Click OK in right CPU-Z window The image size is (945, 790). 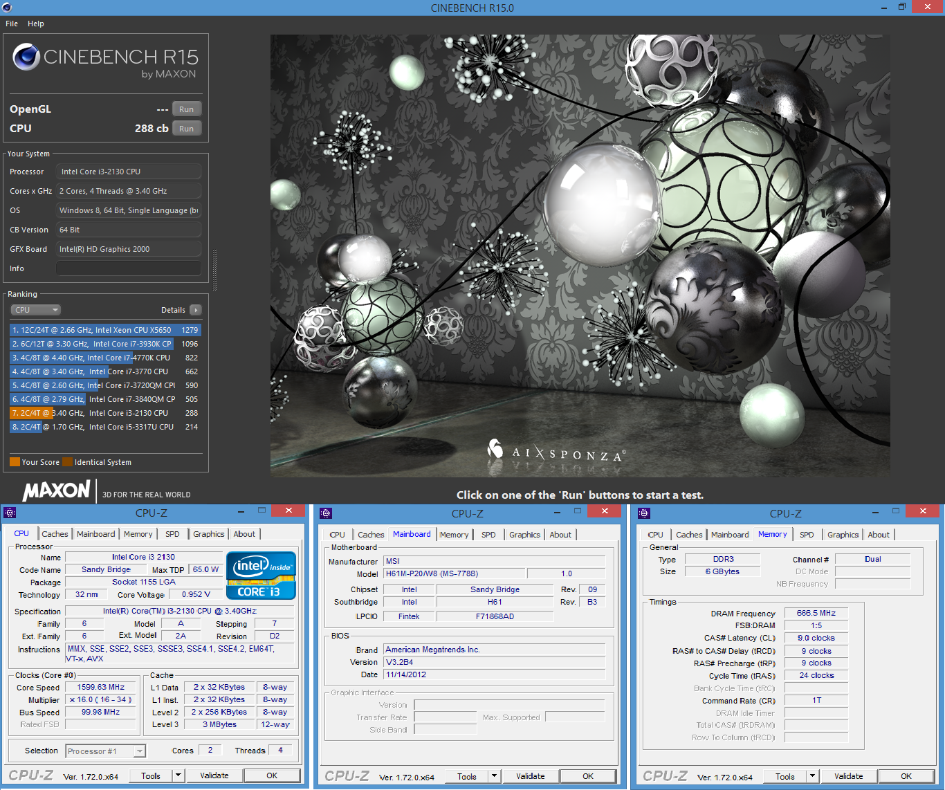pos(906,776)
